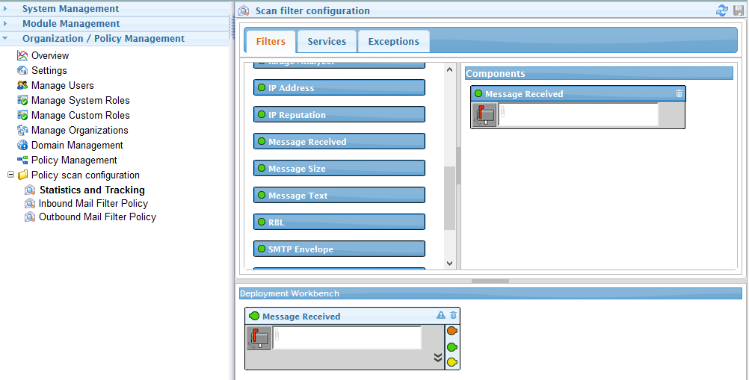
Task: Click green status dot on IP Reputation filter
Action: 262,114
